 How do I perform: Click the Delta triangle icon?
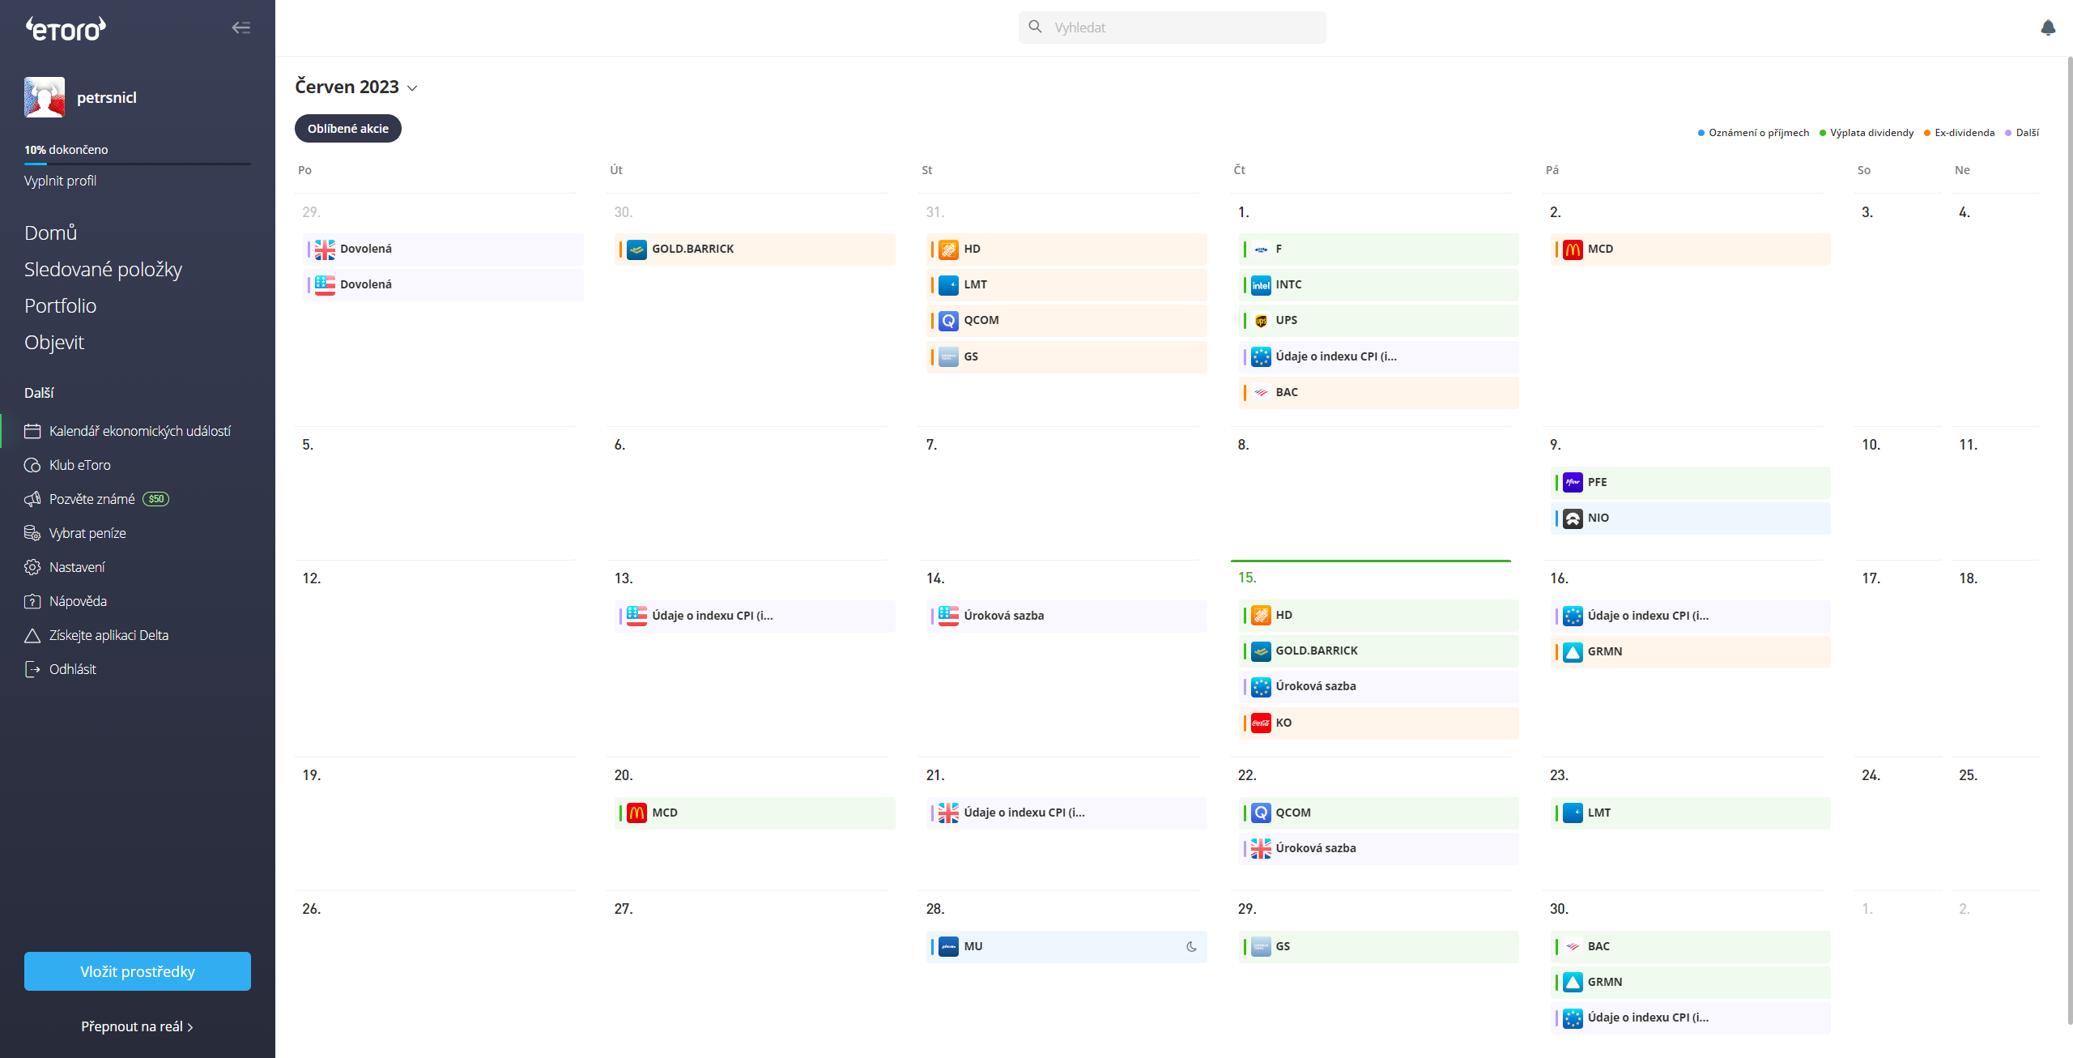(32, 635)
